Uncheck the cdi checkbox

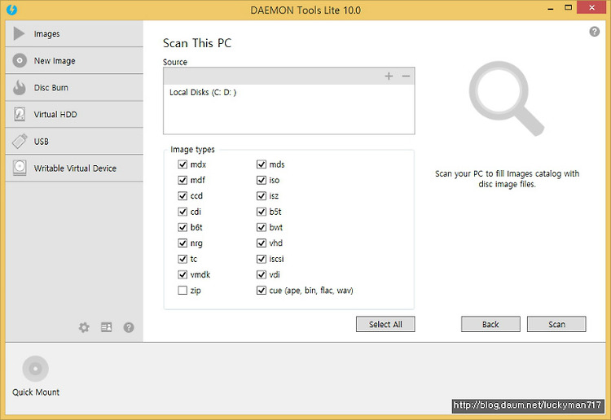point(182,212)
